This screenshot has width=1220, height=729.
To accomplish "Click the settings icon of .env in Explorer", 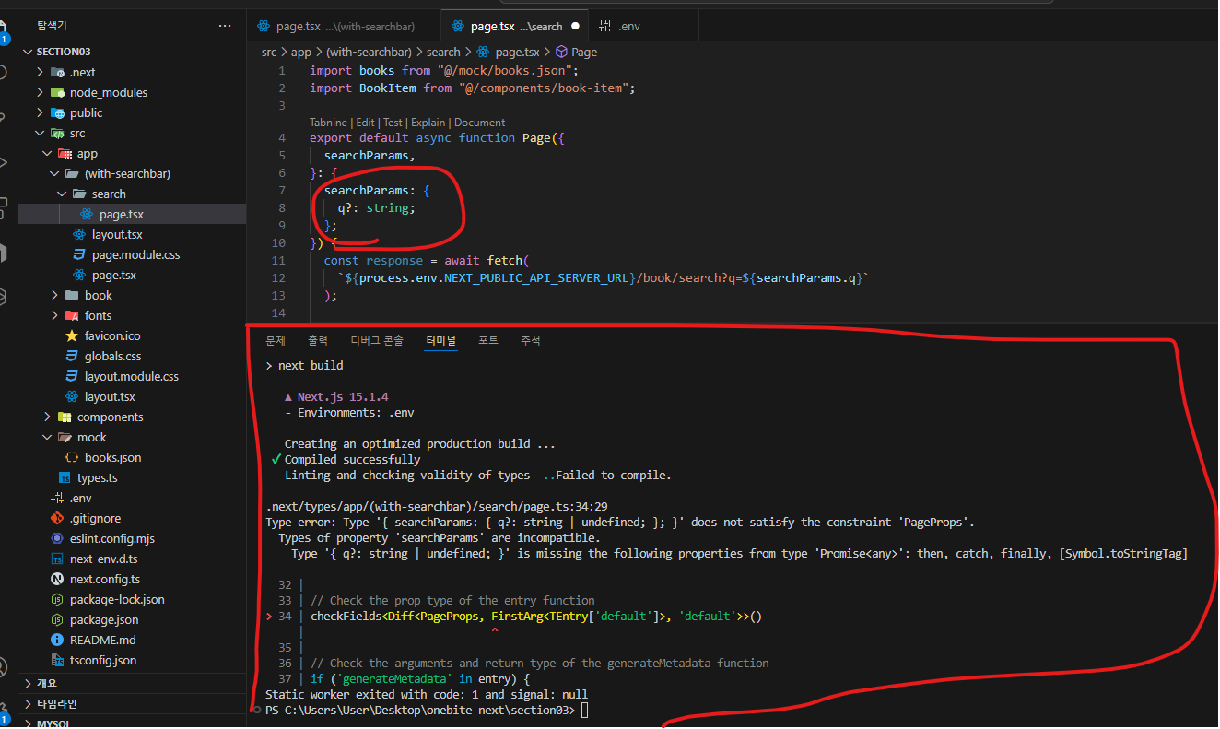I will click(x=57, y=498).
